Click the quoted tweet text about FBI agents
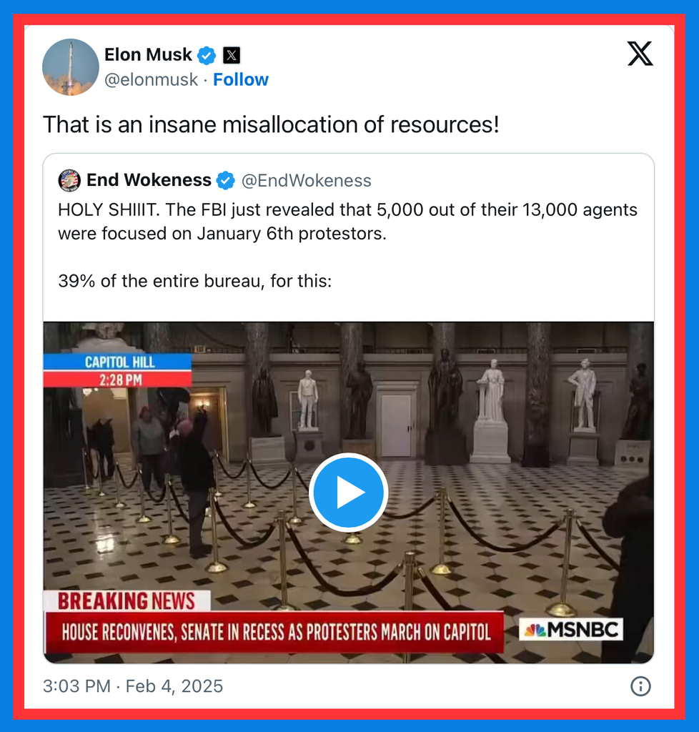 coord(347,222)
